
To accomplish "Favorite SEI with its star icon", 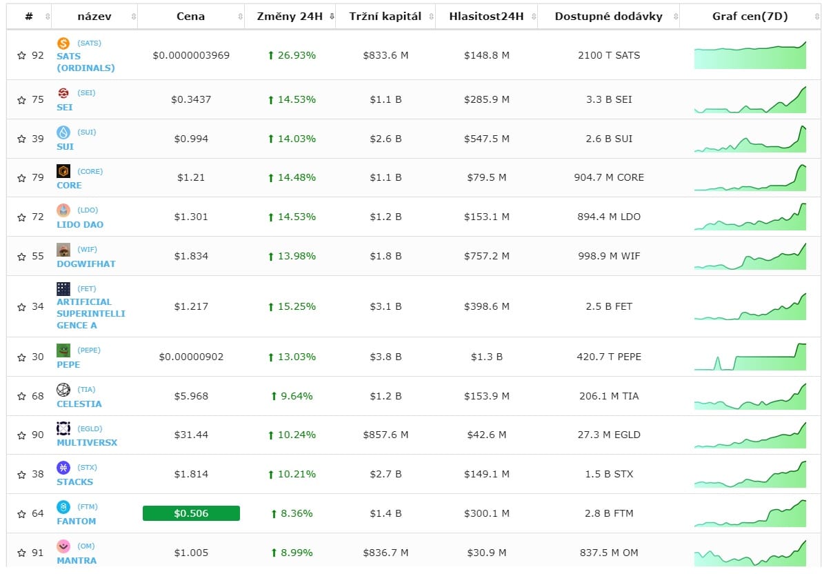I will coord(21,99).
